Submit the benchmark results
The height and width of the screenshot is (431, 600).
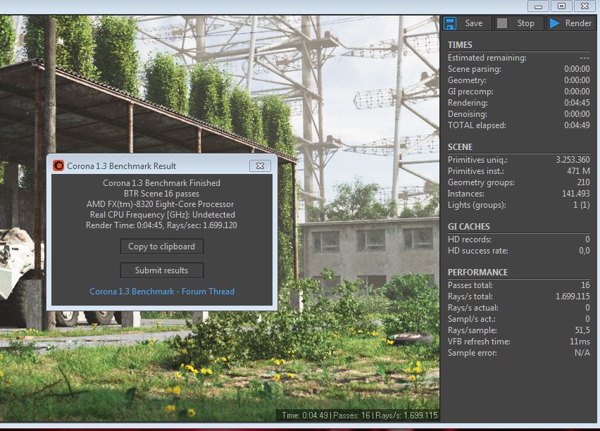pos(161,270)
